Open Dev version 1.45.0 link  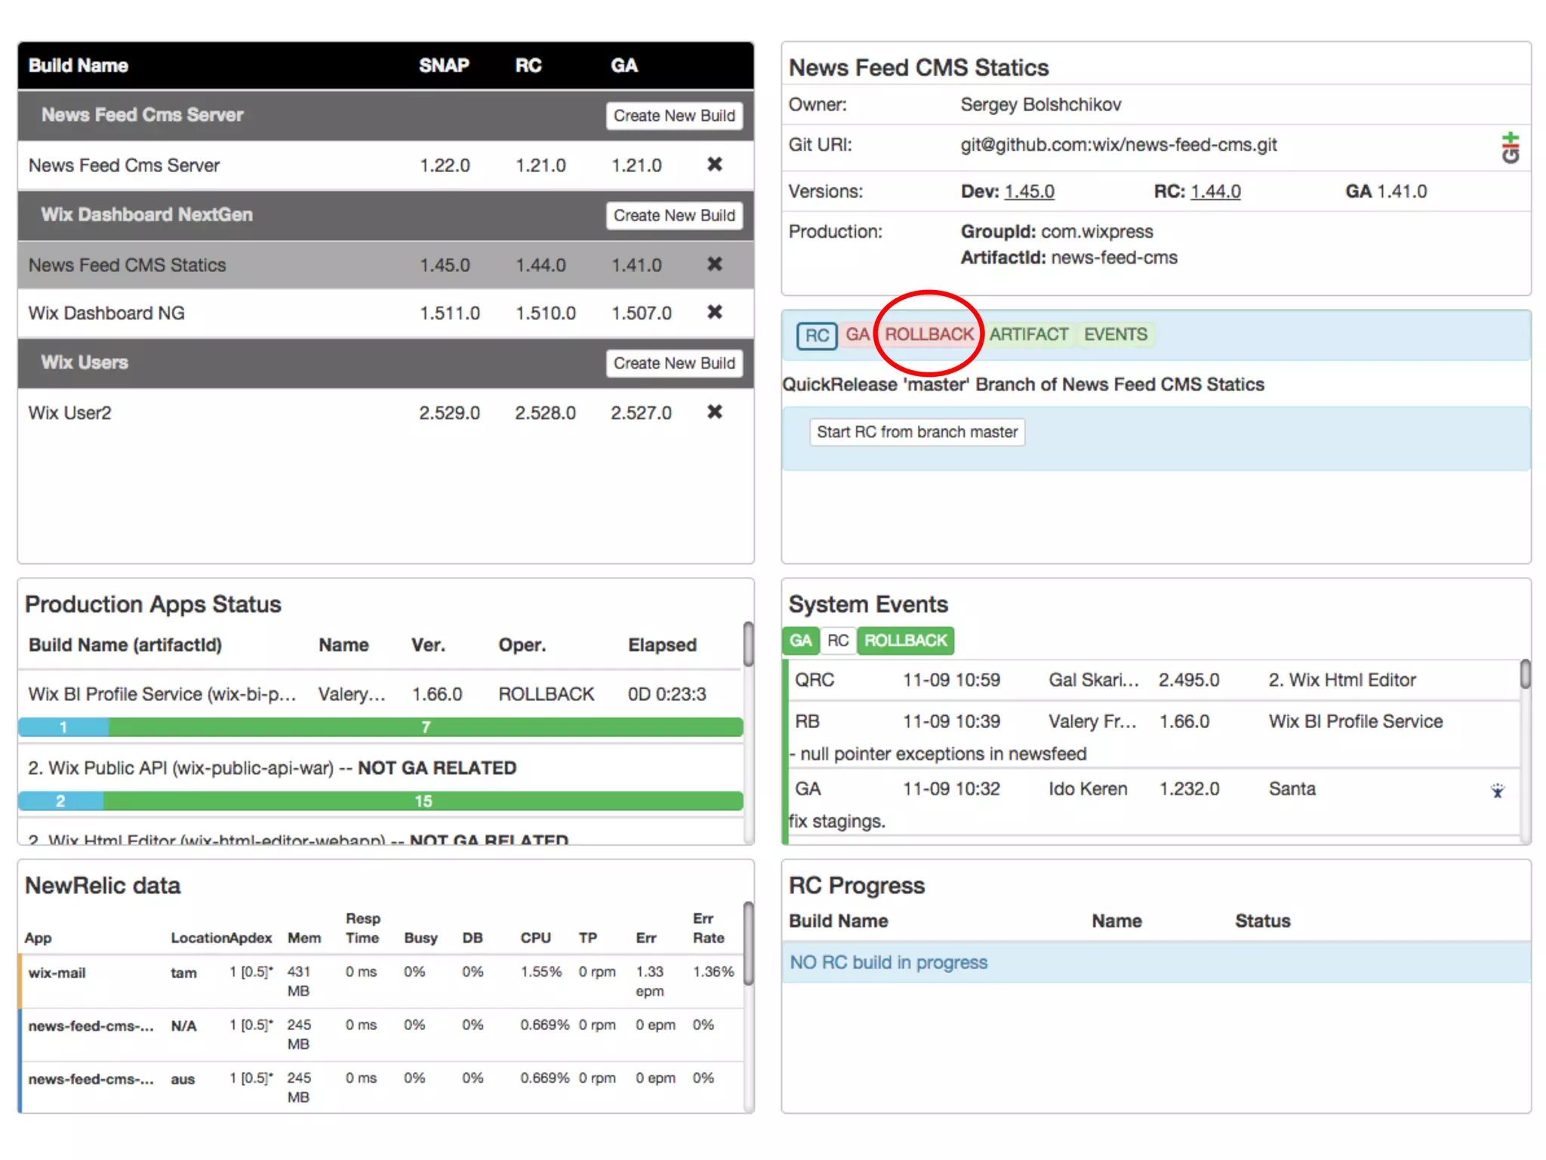1029,192
